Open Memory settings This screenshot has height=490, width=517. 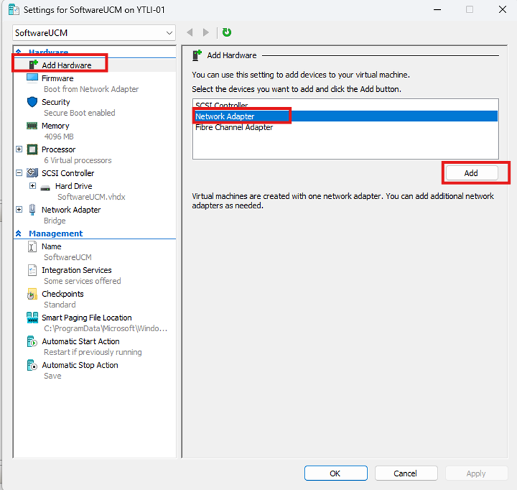click(x=56, y=126)
